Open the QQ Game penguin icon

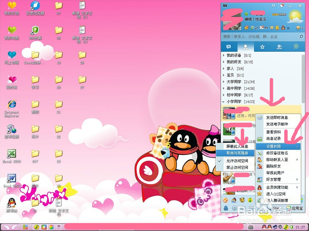click(x=234, y=200)
